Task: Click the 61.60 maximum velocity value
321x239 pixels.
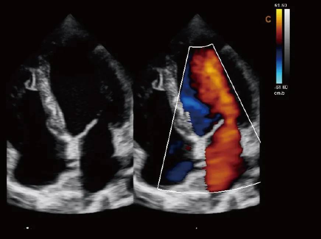Action: click(281, 6)
